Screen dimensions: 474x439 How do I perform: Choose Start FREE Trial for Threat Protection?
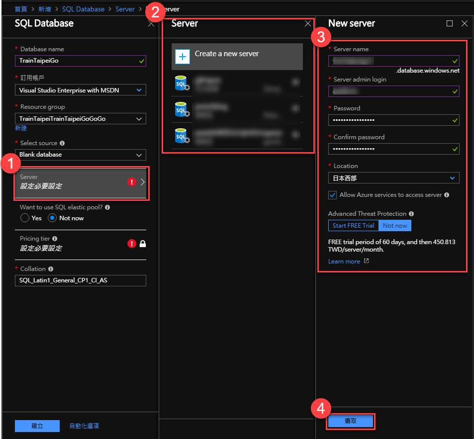[x=353, y=225]
